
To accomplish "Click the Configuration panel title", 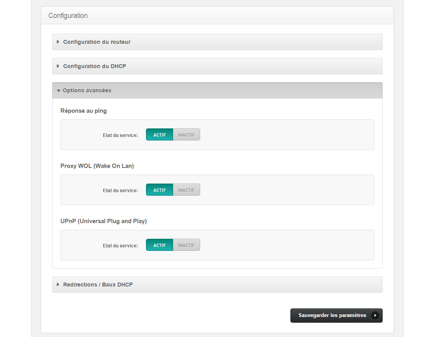I will [68, 16].
